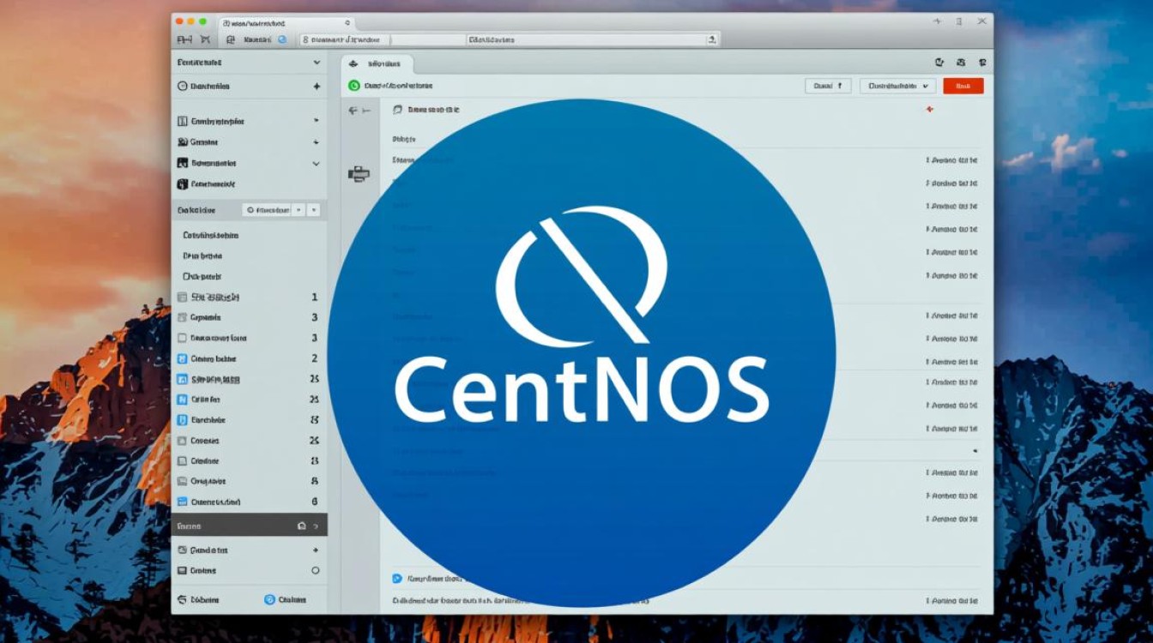Click the printer icon in the narrow strip
This screenshot has width=1153, height=643.
point(359,174)
